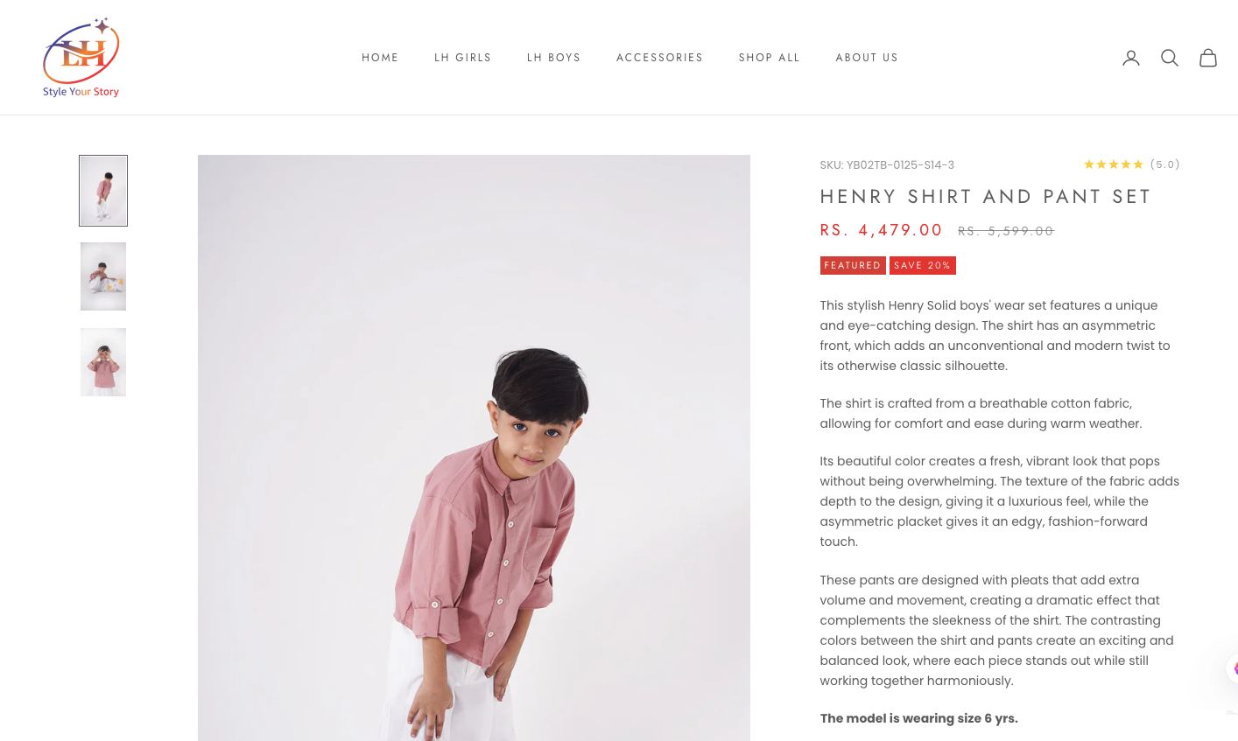1238x741 pixels.
Task: Go to the Home menu item
Action: (380, 58)
